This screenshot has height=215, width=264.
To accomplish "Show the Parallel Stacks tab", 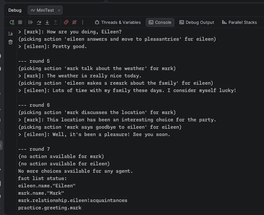I will (x=239, y=22).
